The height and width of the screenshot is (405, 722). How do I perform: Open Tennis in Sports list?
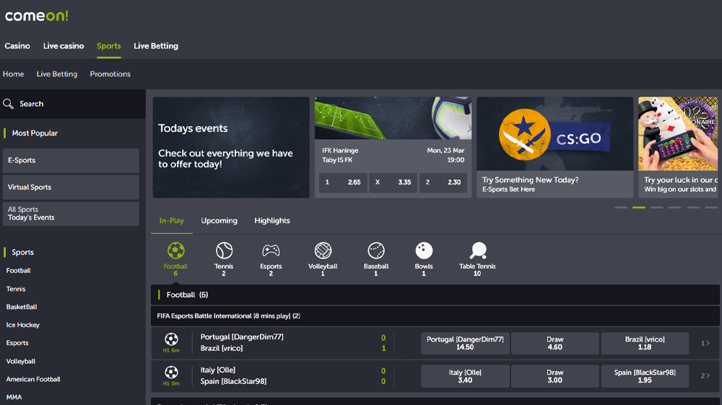pyautogui.click(x=16, y=289)
